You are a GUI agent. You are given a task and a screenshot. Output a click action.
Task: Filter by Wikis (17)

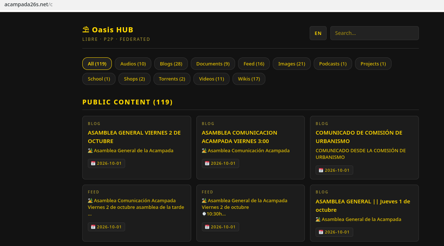pos(249,79)
